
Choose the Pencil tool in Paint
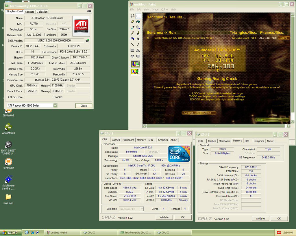click(x=132, y=33)
